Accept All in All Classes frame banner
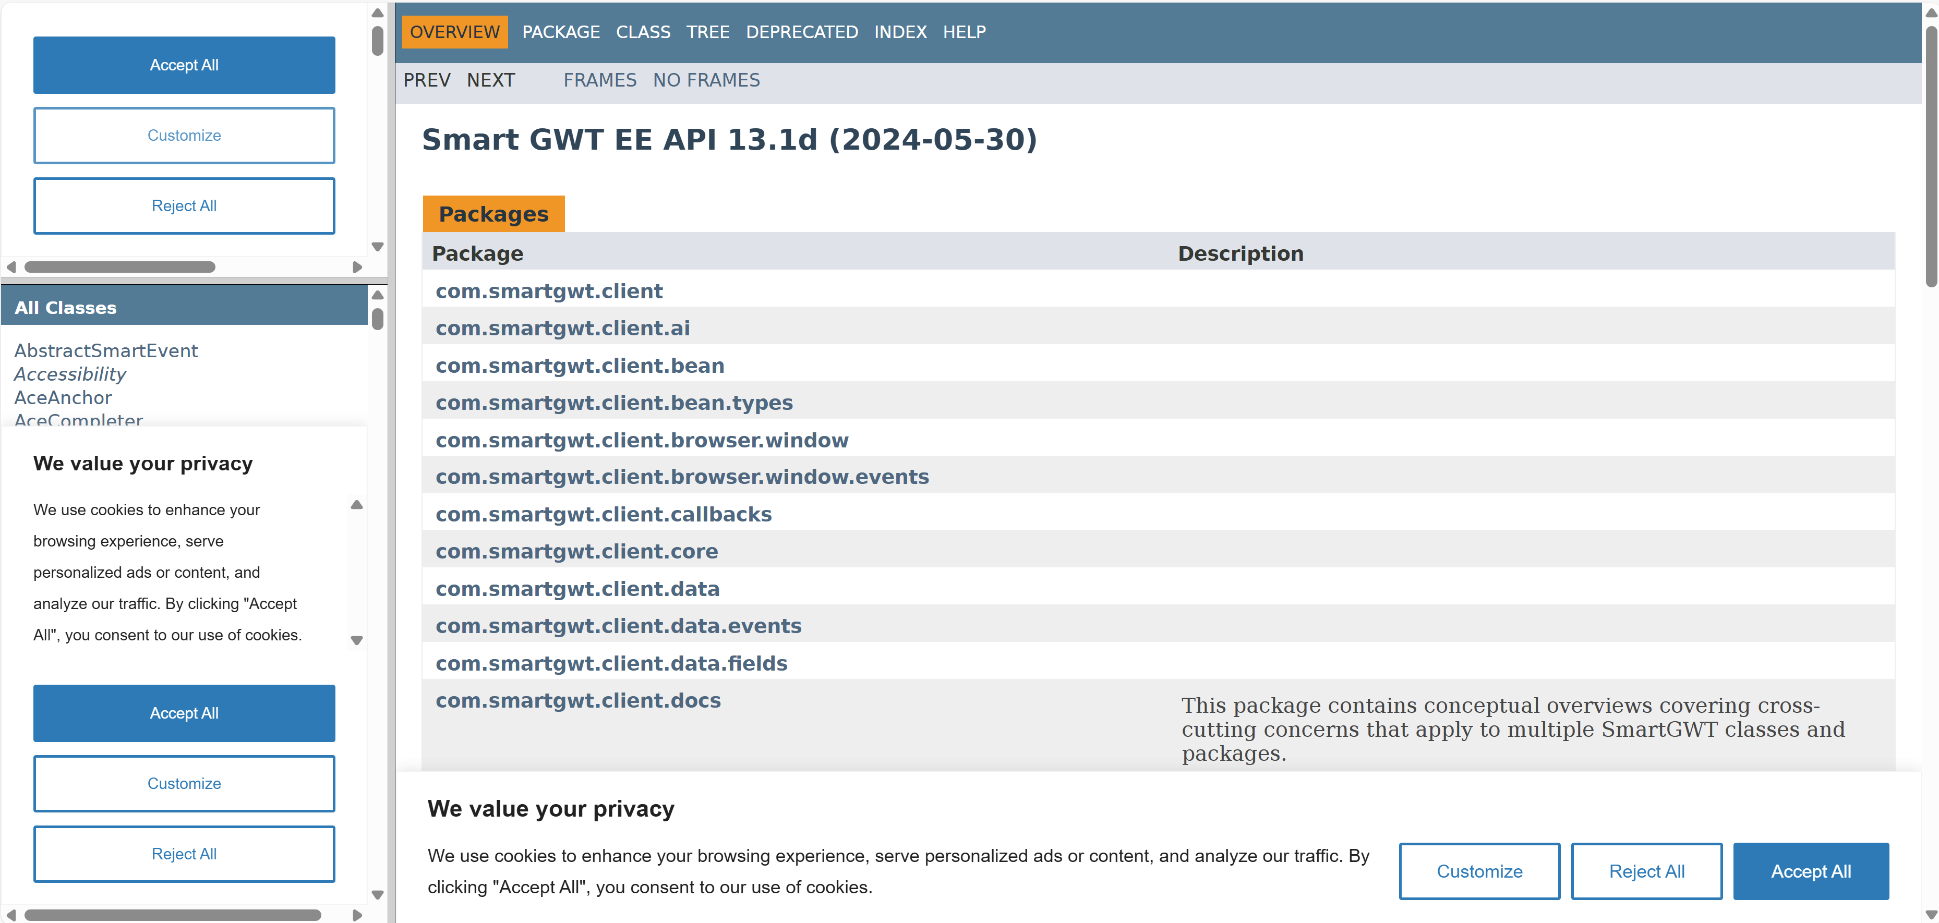 click(x=185, y=713)
